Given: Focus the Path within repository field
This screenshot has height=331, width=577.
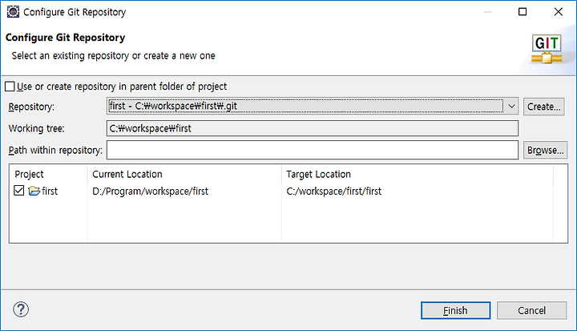Looking at the screenshot, I should tap(313, 150).
